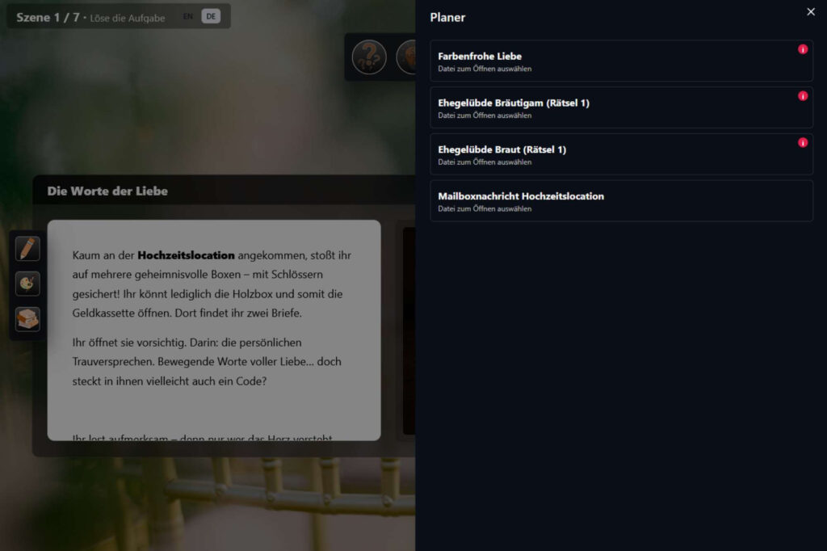This screenshot has height=551, width=827.
Task: Click the question marks hint icon
Action: (x=369, y=57)
